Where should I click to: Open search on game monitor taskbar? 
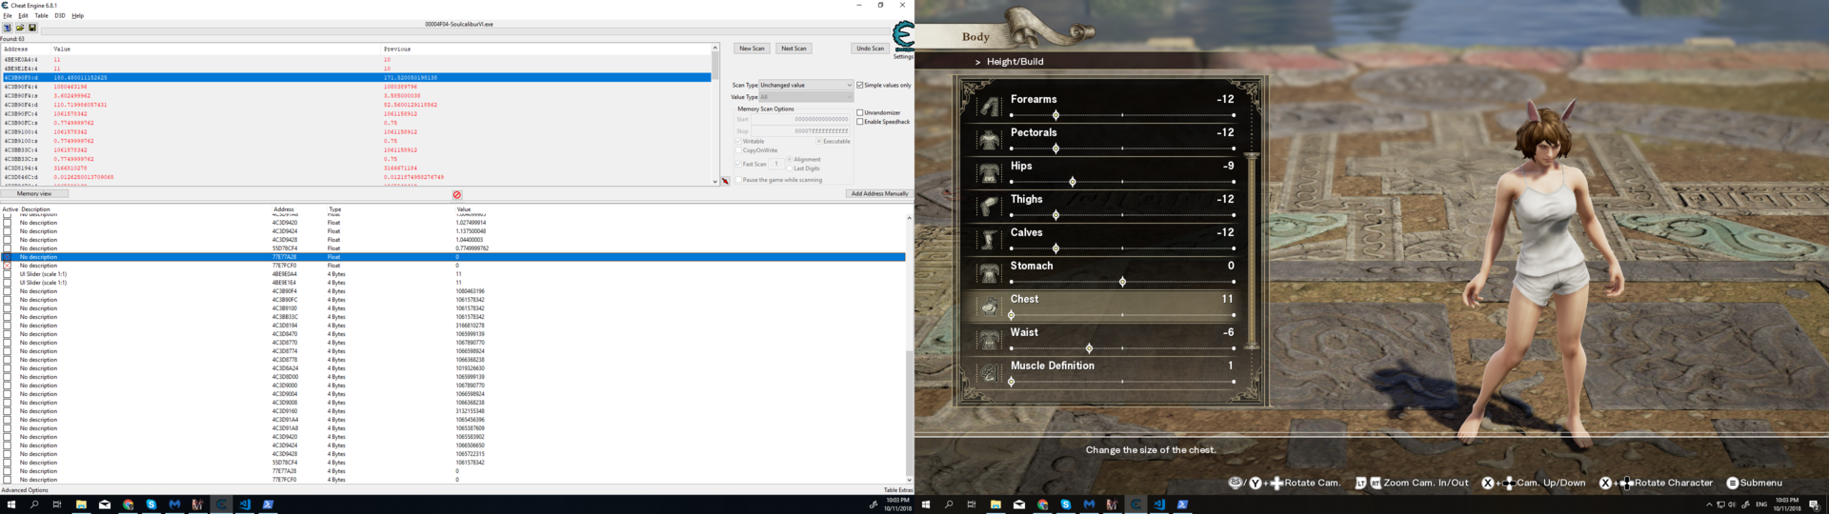pos(949,504)
